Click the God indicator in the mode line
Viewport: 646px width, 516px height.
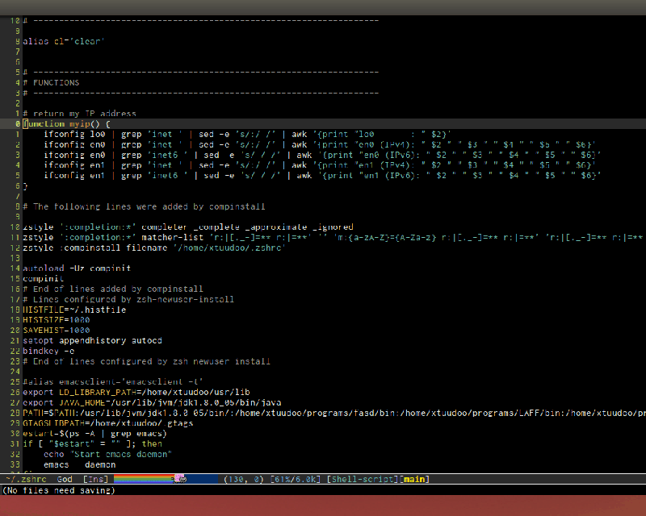click(x=65, y=478)
